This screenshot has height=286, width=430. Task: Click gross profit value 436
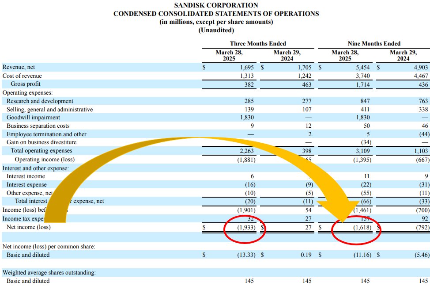pos(423,84)
